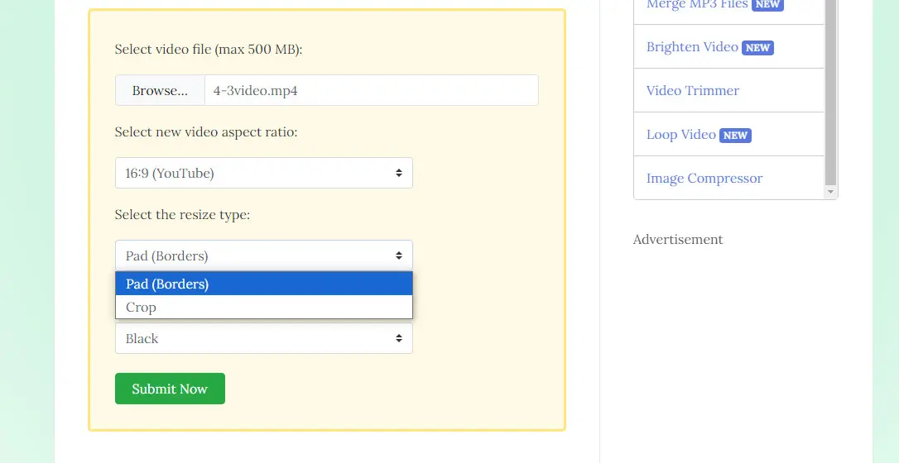Go to the Brighten Video tool
899x463 pixels.
pos(692,47)
